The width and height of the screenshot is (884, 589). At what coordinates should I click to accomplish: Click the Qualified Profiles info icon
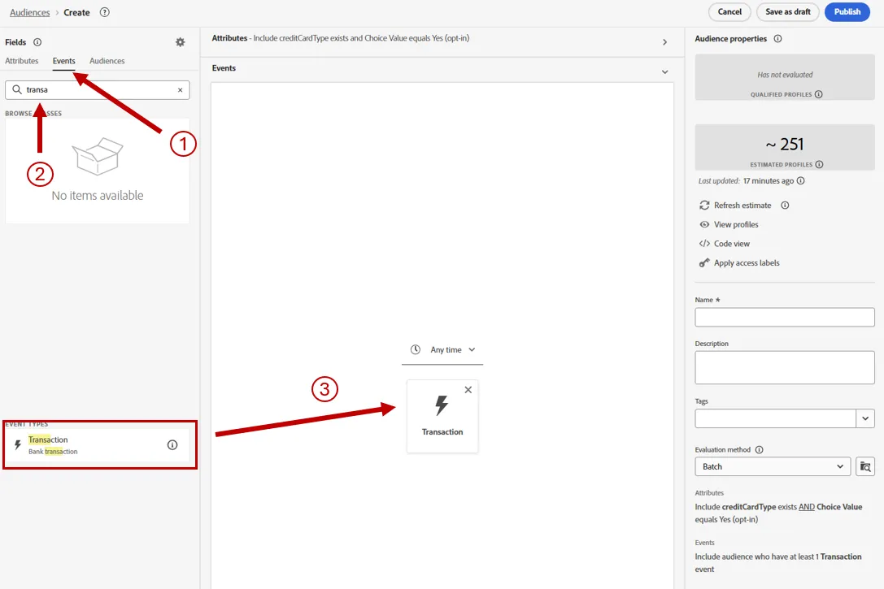coord(819,94)
